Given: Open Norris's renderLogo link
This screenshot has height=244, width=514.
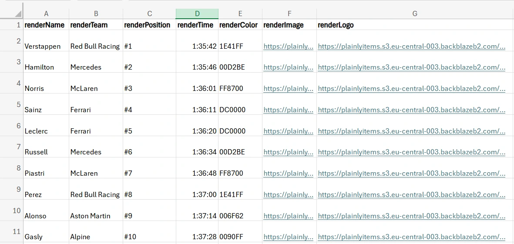Looking at the screenshot, I should [x=411, y=89].
